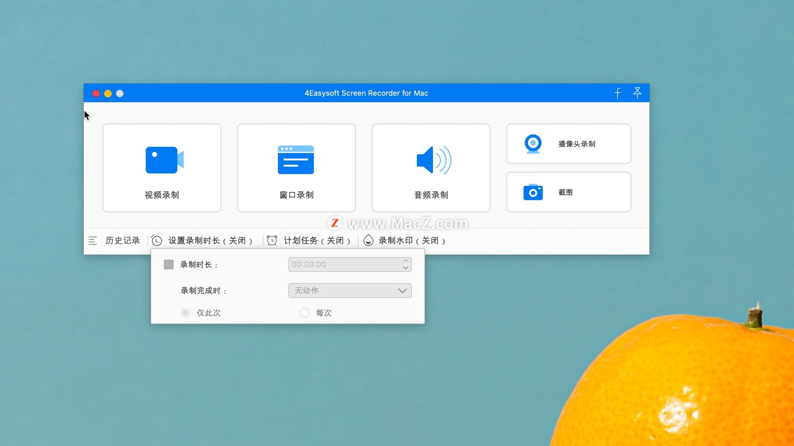
Task: Click the clock icon for 设置录制时长
Action: tap(156, 240)
